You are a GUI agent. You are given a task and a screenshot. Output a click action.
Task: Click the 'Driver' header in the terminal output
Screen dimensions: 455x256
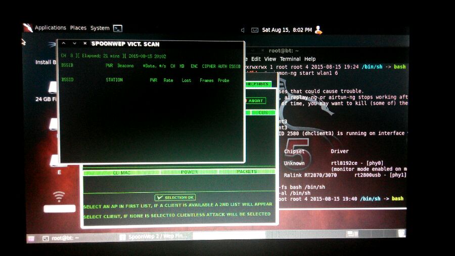pos(340,151)
